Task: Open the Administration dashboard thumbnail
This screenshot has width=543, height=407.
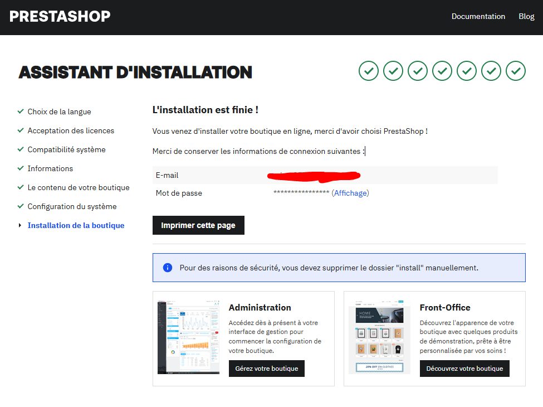Action: pyautogui.click(x=188, y=337)
